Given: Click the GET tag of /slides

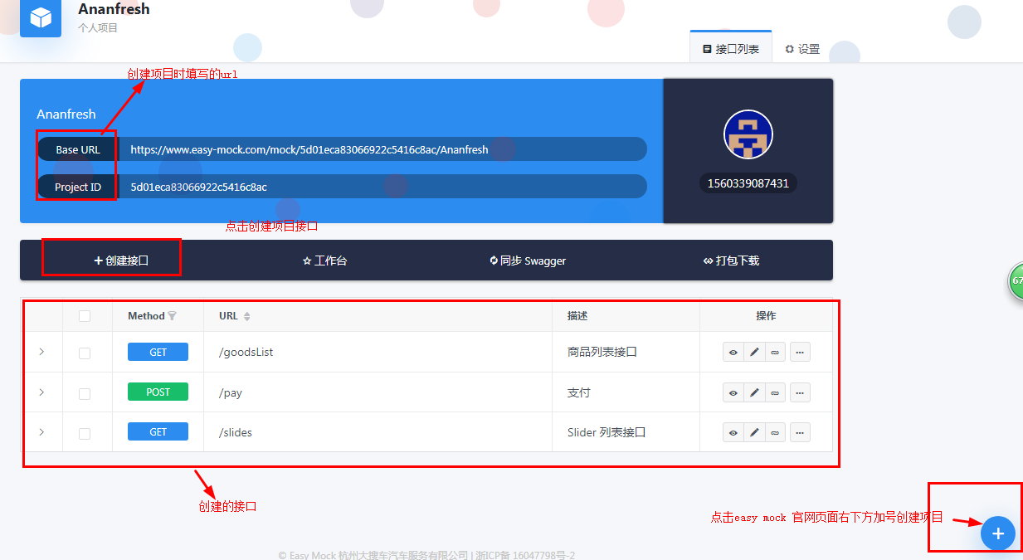Looking at the screenshot, I should [x=158, y=431].
